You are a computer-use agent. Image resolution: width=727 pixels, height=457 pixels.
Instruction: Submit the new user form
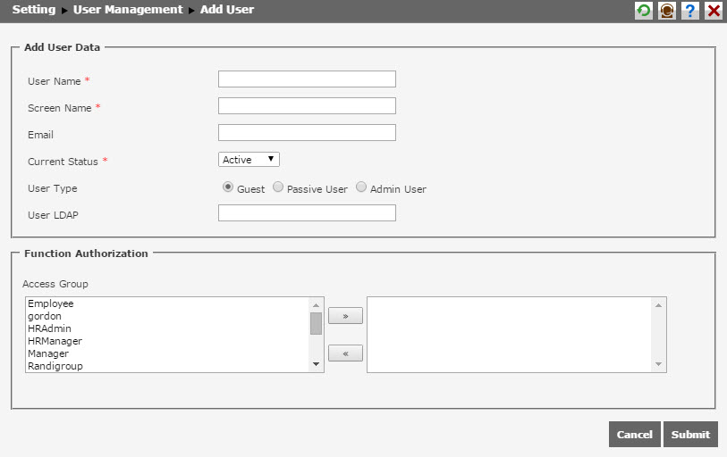(690, 435)
